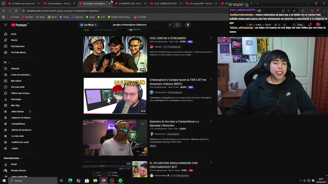Open Suscripciones in sidebar
Image resolution: width=328 pixels, height=184 pixels.
18,46
